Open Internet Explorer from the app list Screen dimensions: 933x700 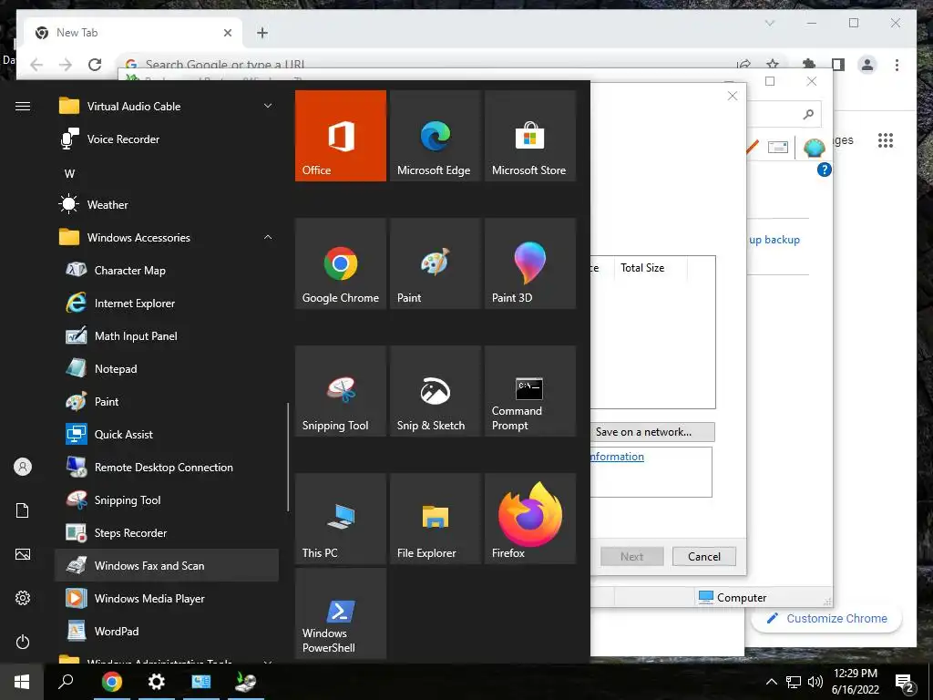click(167, 304)
